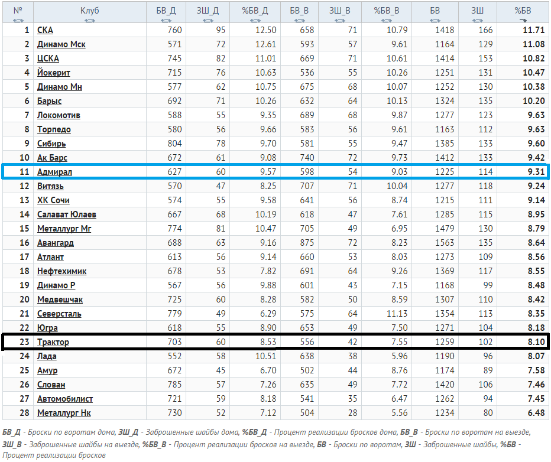Click Лада's home percentage 10.51

pos(265,356)
